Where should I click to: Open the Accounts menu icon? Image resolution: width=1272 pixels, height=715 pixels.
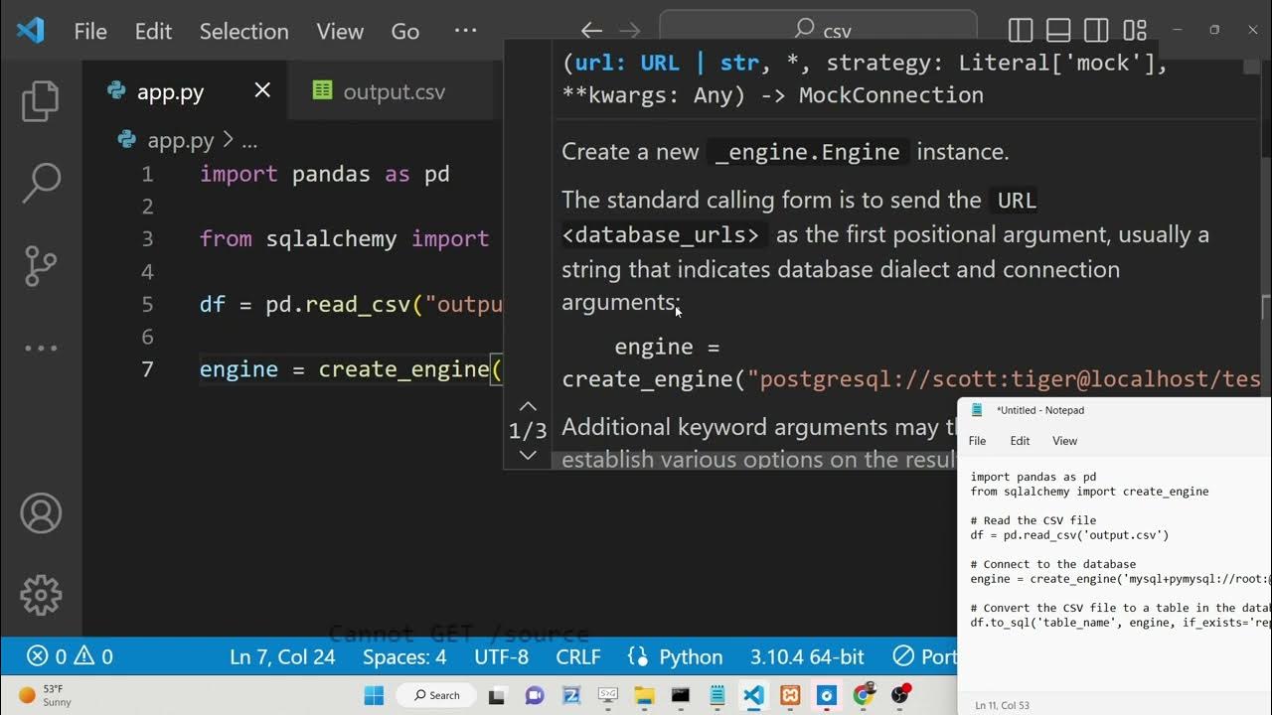click(41, 512)
